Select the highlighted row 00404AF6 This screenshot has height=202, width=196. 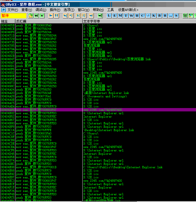point(98,110)
